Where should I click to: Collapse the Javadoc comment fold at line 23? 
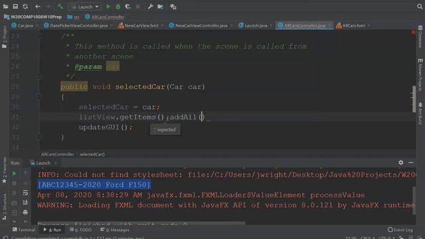[x=39, y=35]
